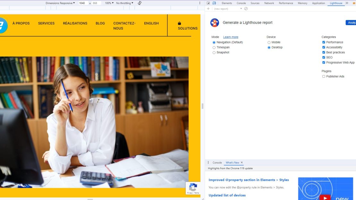Open the No throttling dropdown
The width and height of the screenshot is (356, 200).
point(124,3)
